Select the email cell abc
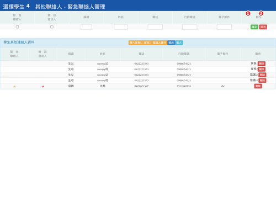The width and height of the screenshot is (276, 205). tap(222, 86)
